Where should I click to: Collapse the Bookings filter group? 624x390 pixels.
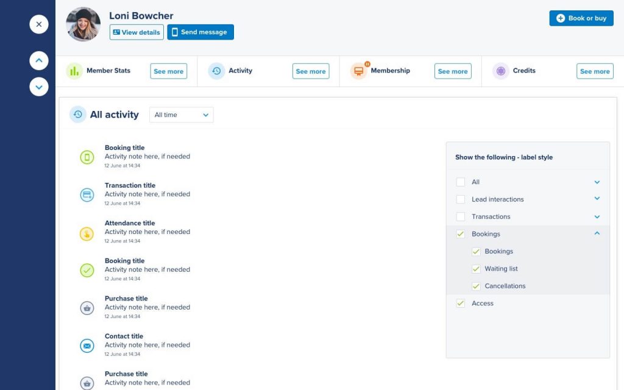coord(597,233)
